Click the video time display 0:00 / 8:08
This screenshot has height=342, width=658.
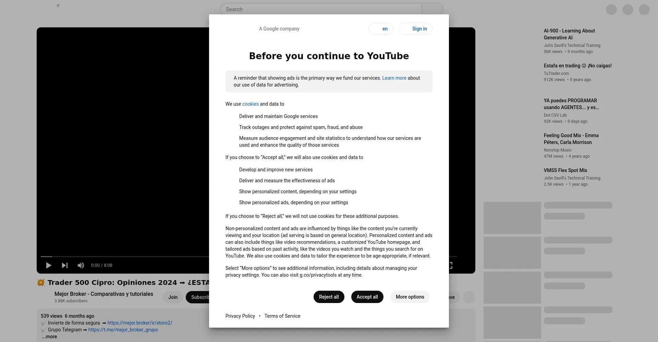102,265
